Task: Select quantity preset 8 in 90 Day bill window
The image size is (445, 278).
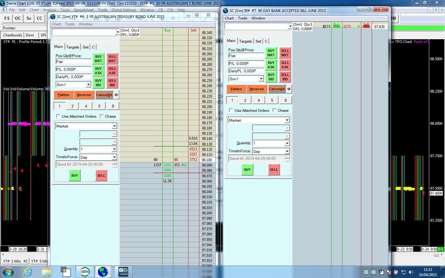Action: [x=286, y=100]
